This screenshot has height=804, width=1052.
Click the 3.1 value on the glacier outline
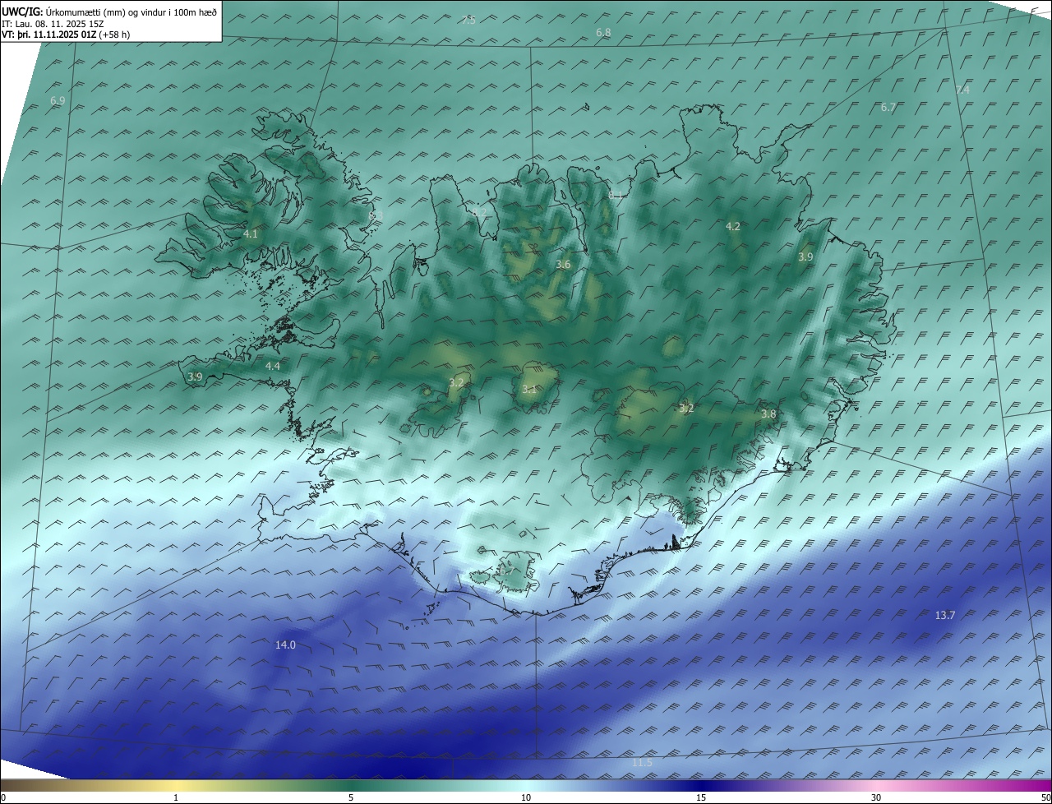tap(529, 390)
